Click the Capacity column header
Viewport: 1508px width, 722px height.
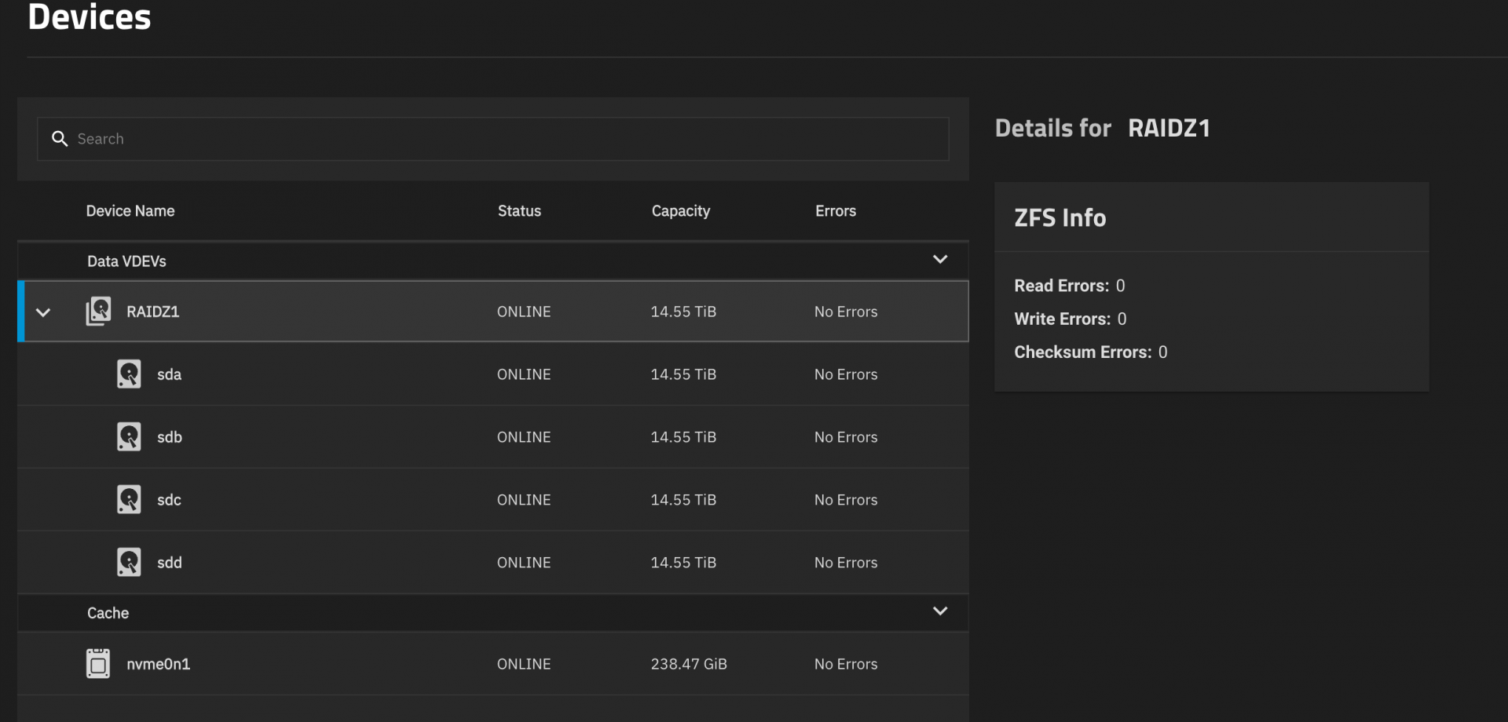pos(681,212)
